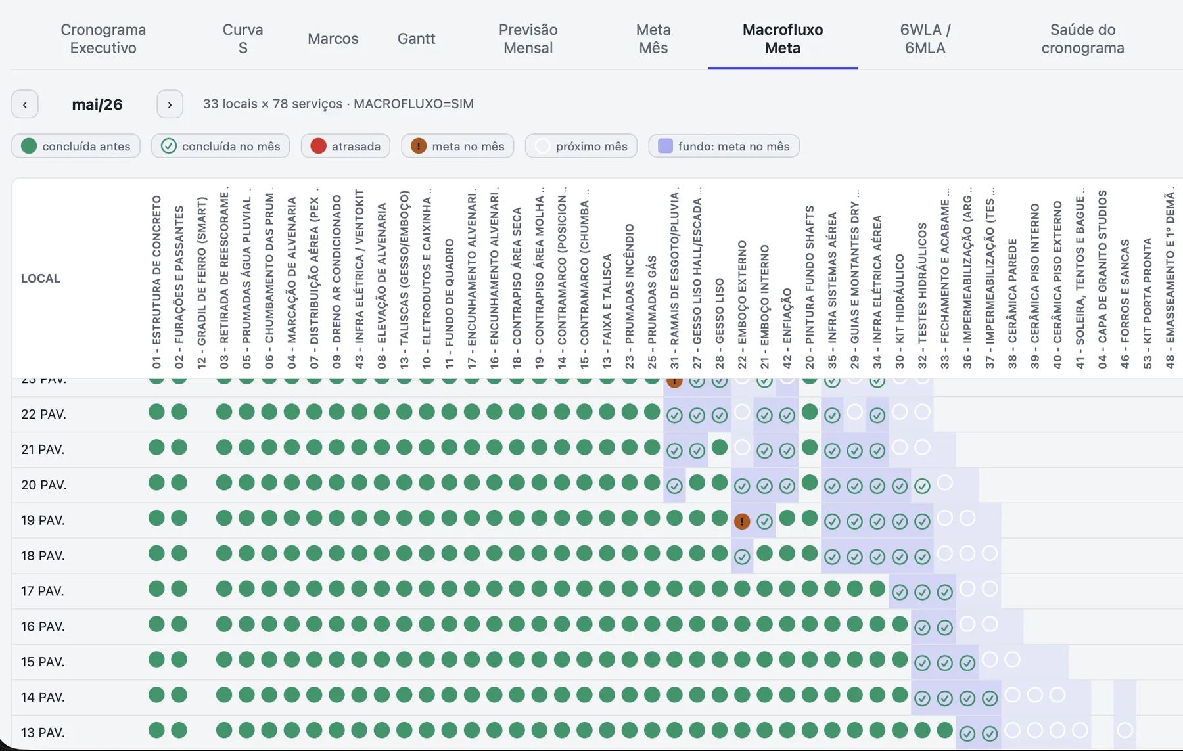Click 20 PAV. check under 31 Ramais de Esgoto
This screenshot has width=1183, height=751.
point(674,486)
